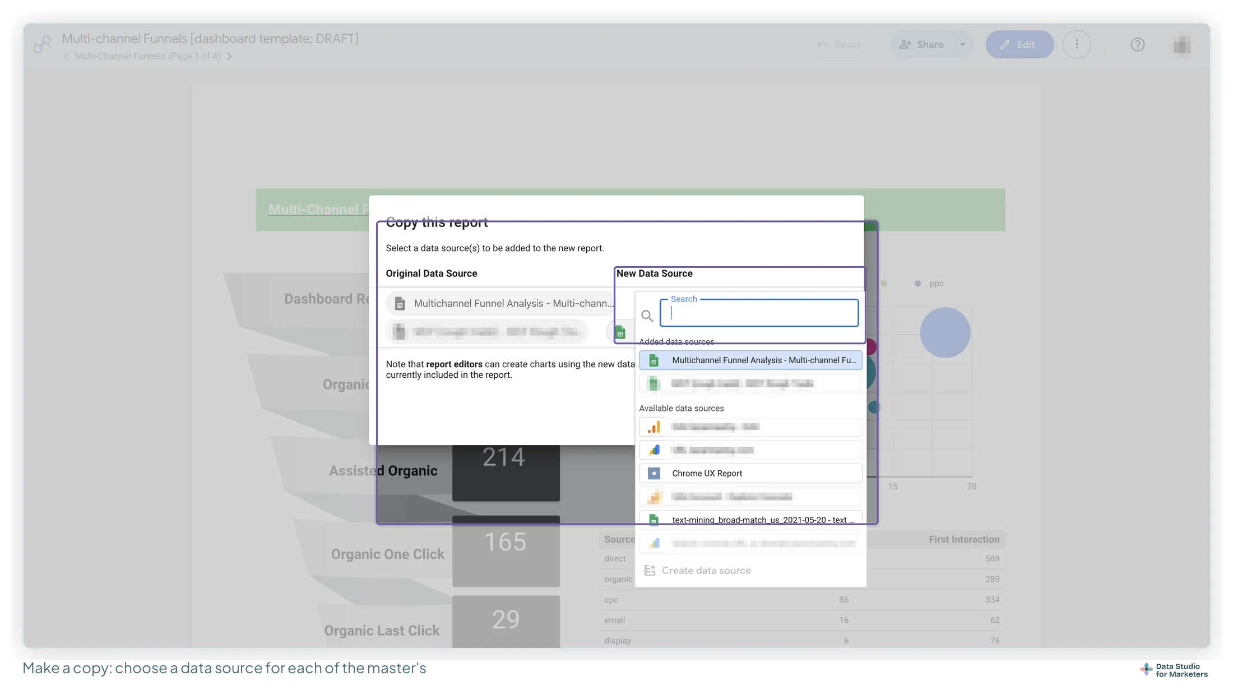Image resolution: width=1233 pixels, height=690 pixels.
Task: Click the display row in source table
Action: tap(801, 641)
